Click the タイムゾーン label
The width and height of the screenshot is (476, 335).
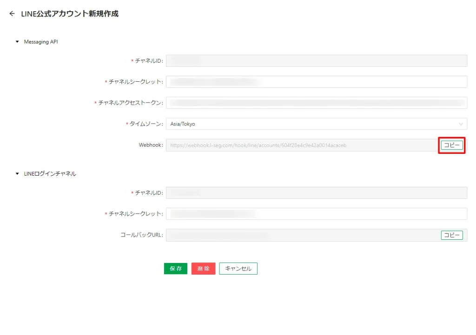(x=145, y=124)
